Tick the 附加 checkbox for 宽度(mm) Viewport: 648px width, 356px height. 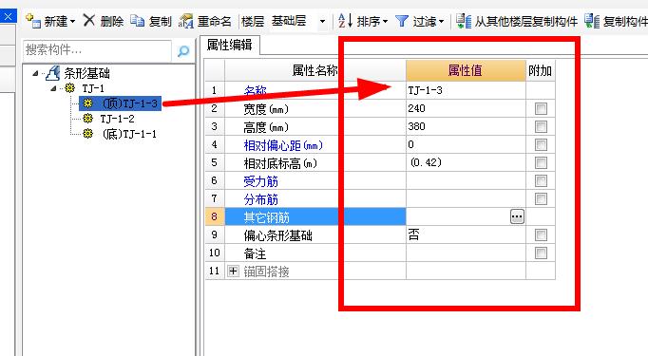pyautogui.click(x=541, y=108)
